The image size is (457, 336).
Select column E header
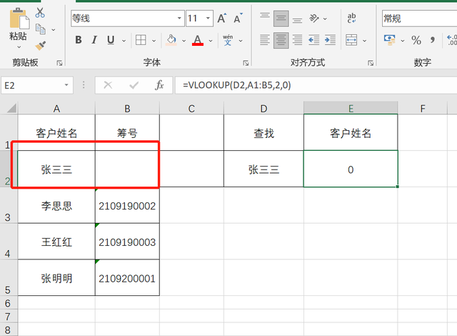click(x=351, y=108)
